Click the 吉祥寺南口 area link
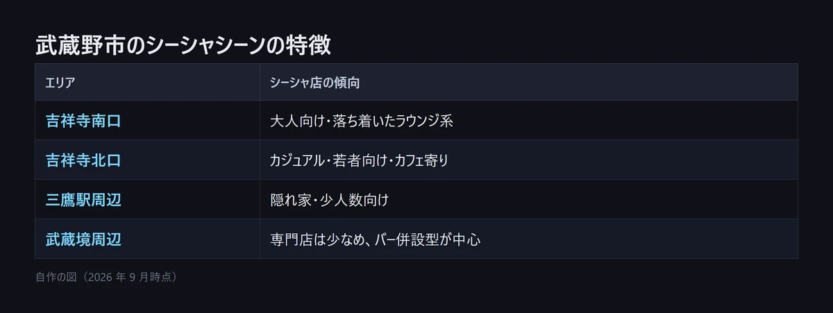Viewport: 833px width, 313px height. 83,121
